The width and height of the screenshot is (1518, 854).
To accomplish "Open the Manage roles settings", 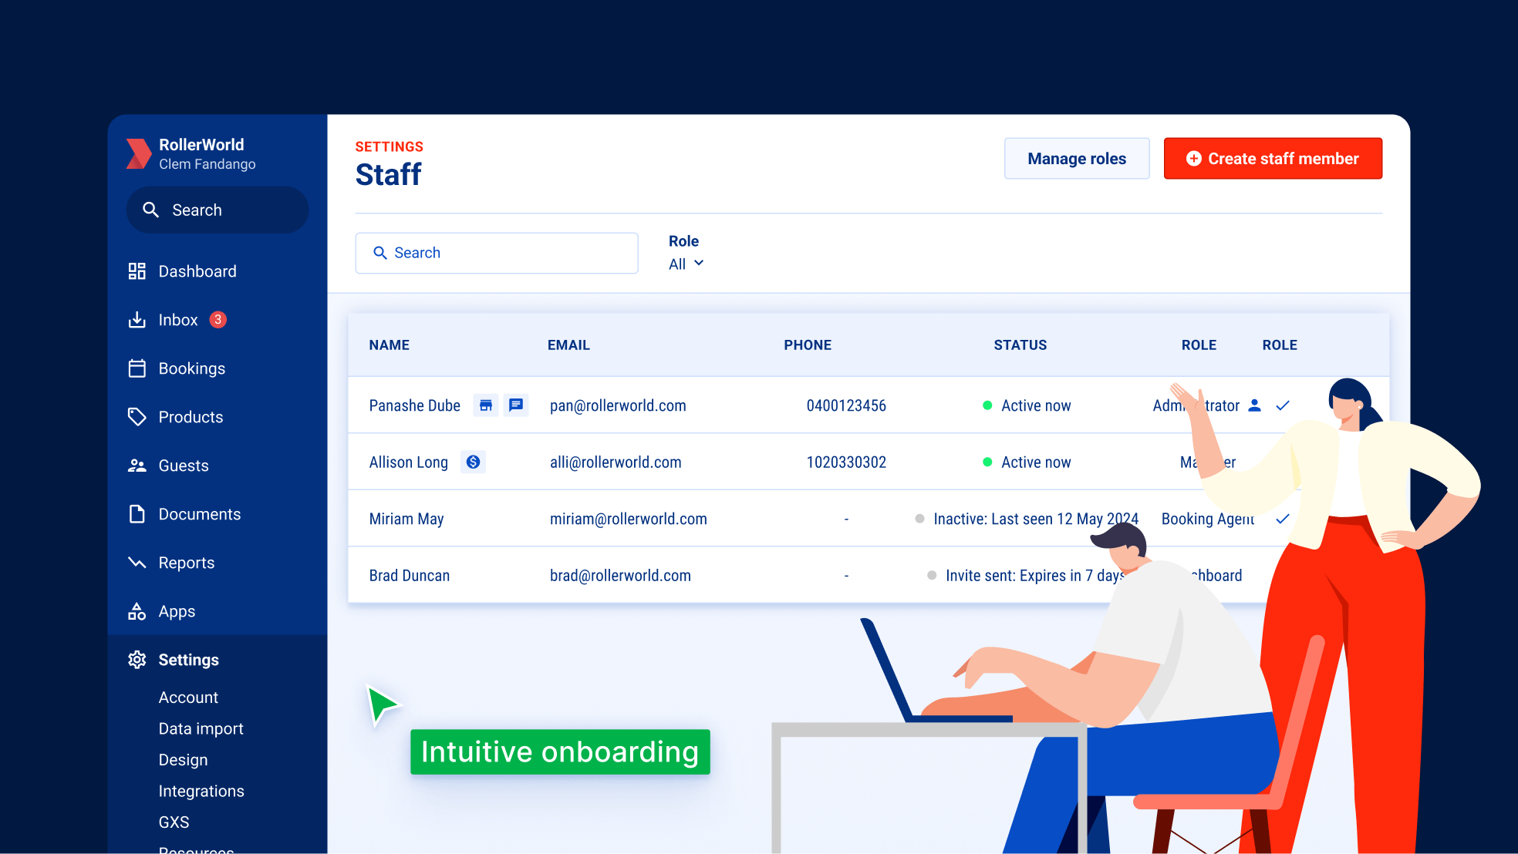I will tap(1075, 157).
